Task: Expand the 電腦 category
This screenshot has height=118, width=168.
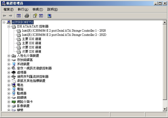Action: tap(9, 89)
